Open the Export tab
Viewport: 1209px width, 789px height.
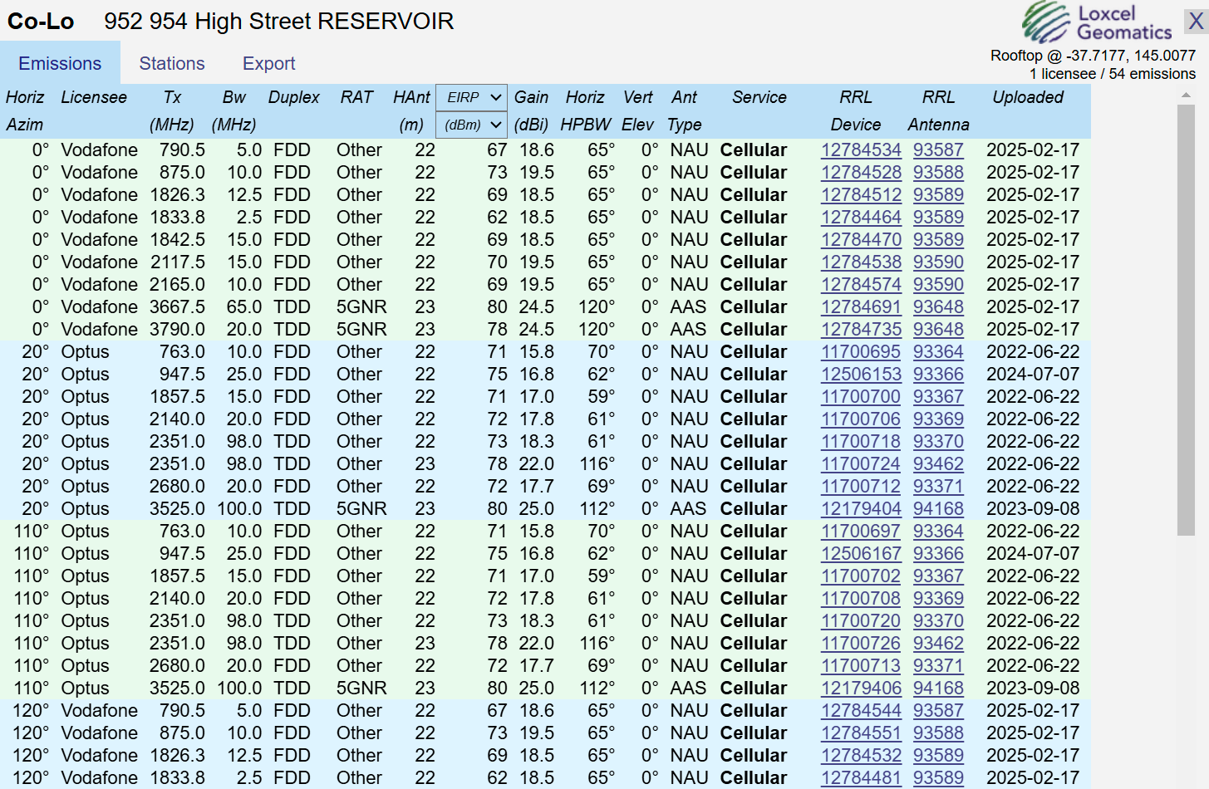268,63
